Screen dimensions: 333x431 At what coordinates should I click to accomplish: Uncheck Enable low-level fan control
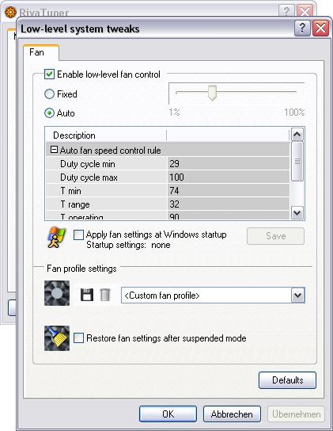pos(49,74)
